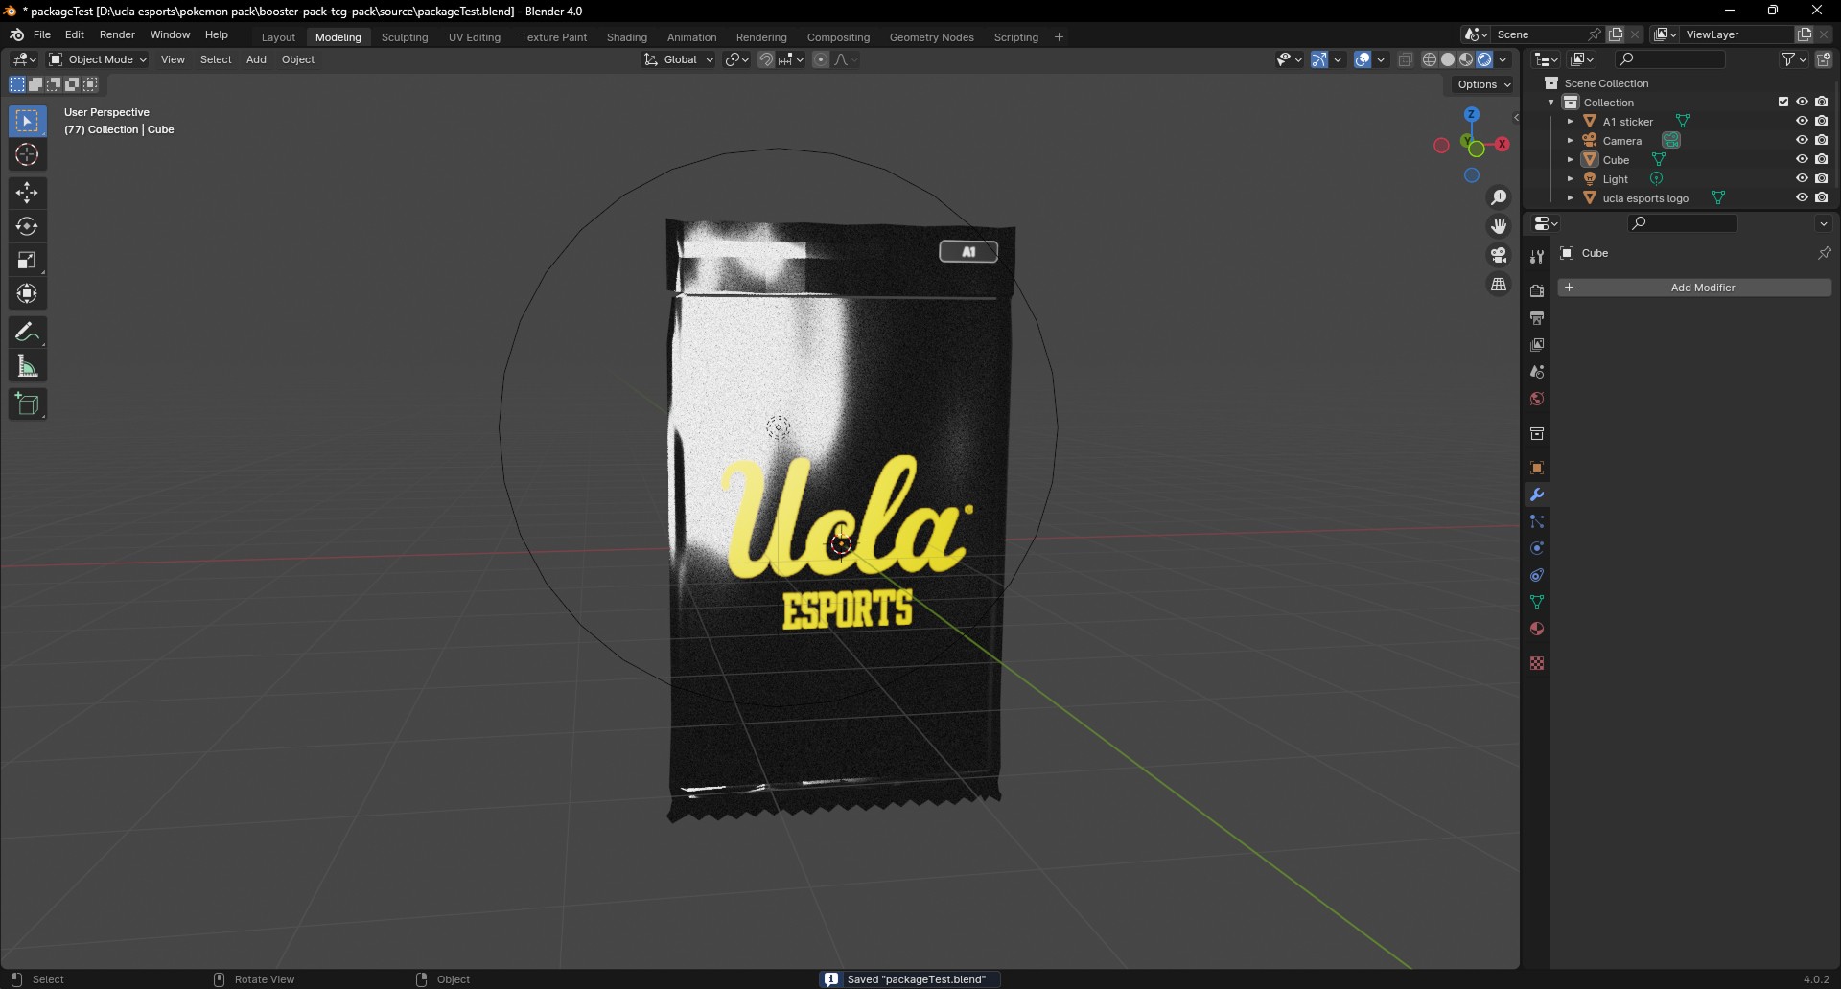Toggle snapping magnet in header
1841x989 pixels.
766,59
